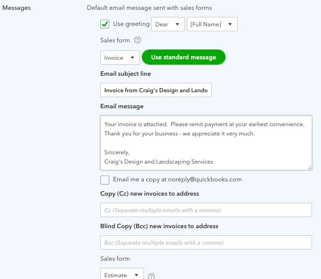This screenshot has height=279, width=321.
Task: Expand the Estimate sales form dropdown
Action: click(x=122, y=275)
